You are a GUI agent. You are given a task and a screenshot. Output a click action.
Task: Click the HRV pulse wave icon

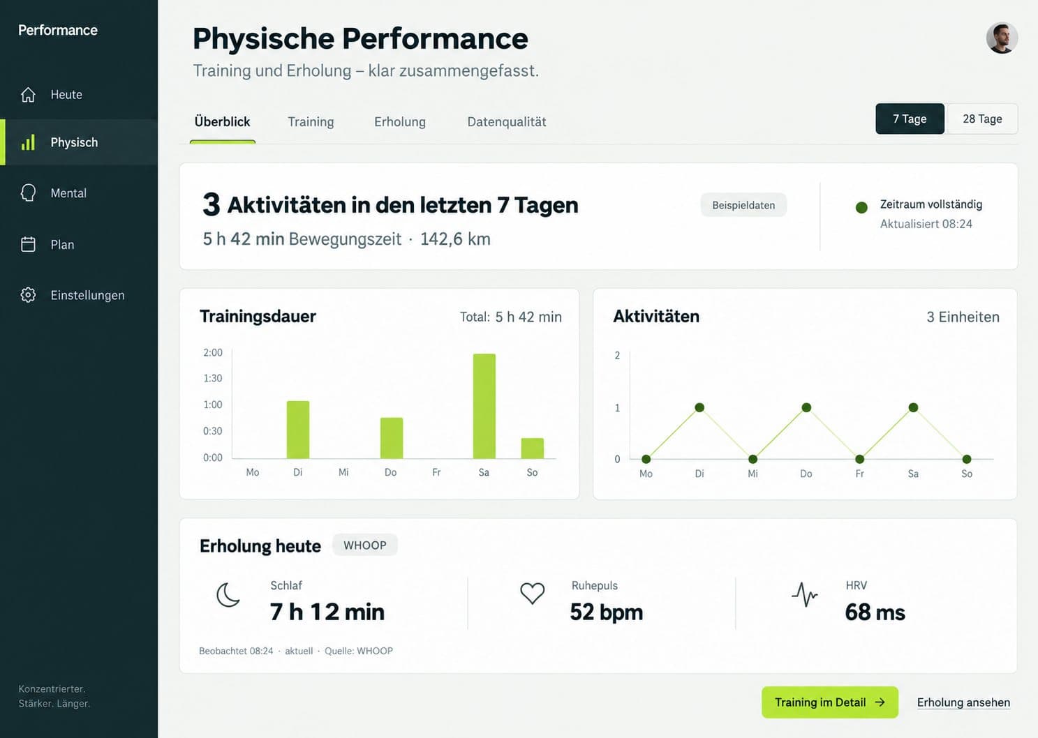coord(805,594)
